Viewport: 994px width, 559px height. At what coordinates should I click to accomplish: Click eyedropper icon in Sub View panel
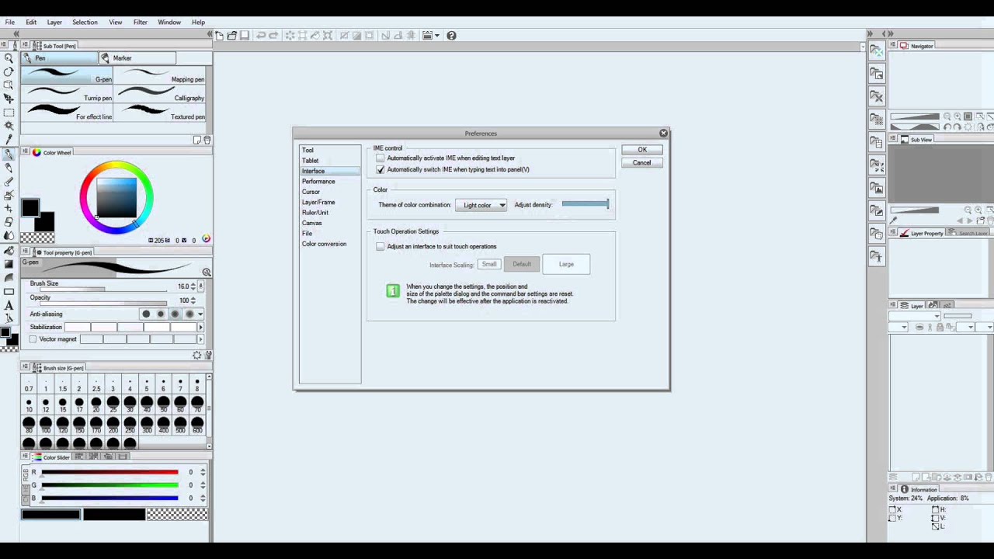(x=894, y=222)
